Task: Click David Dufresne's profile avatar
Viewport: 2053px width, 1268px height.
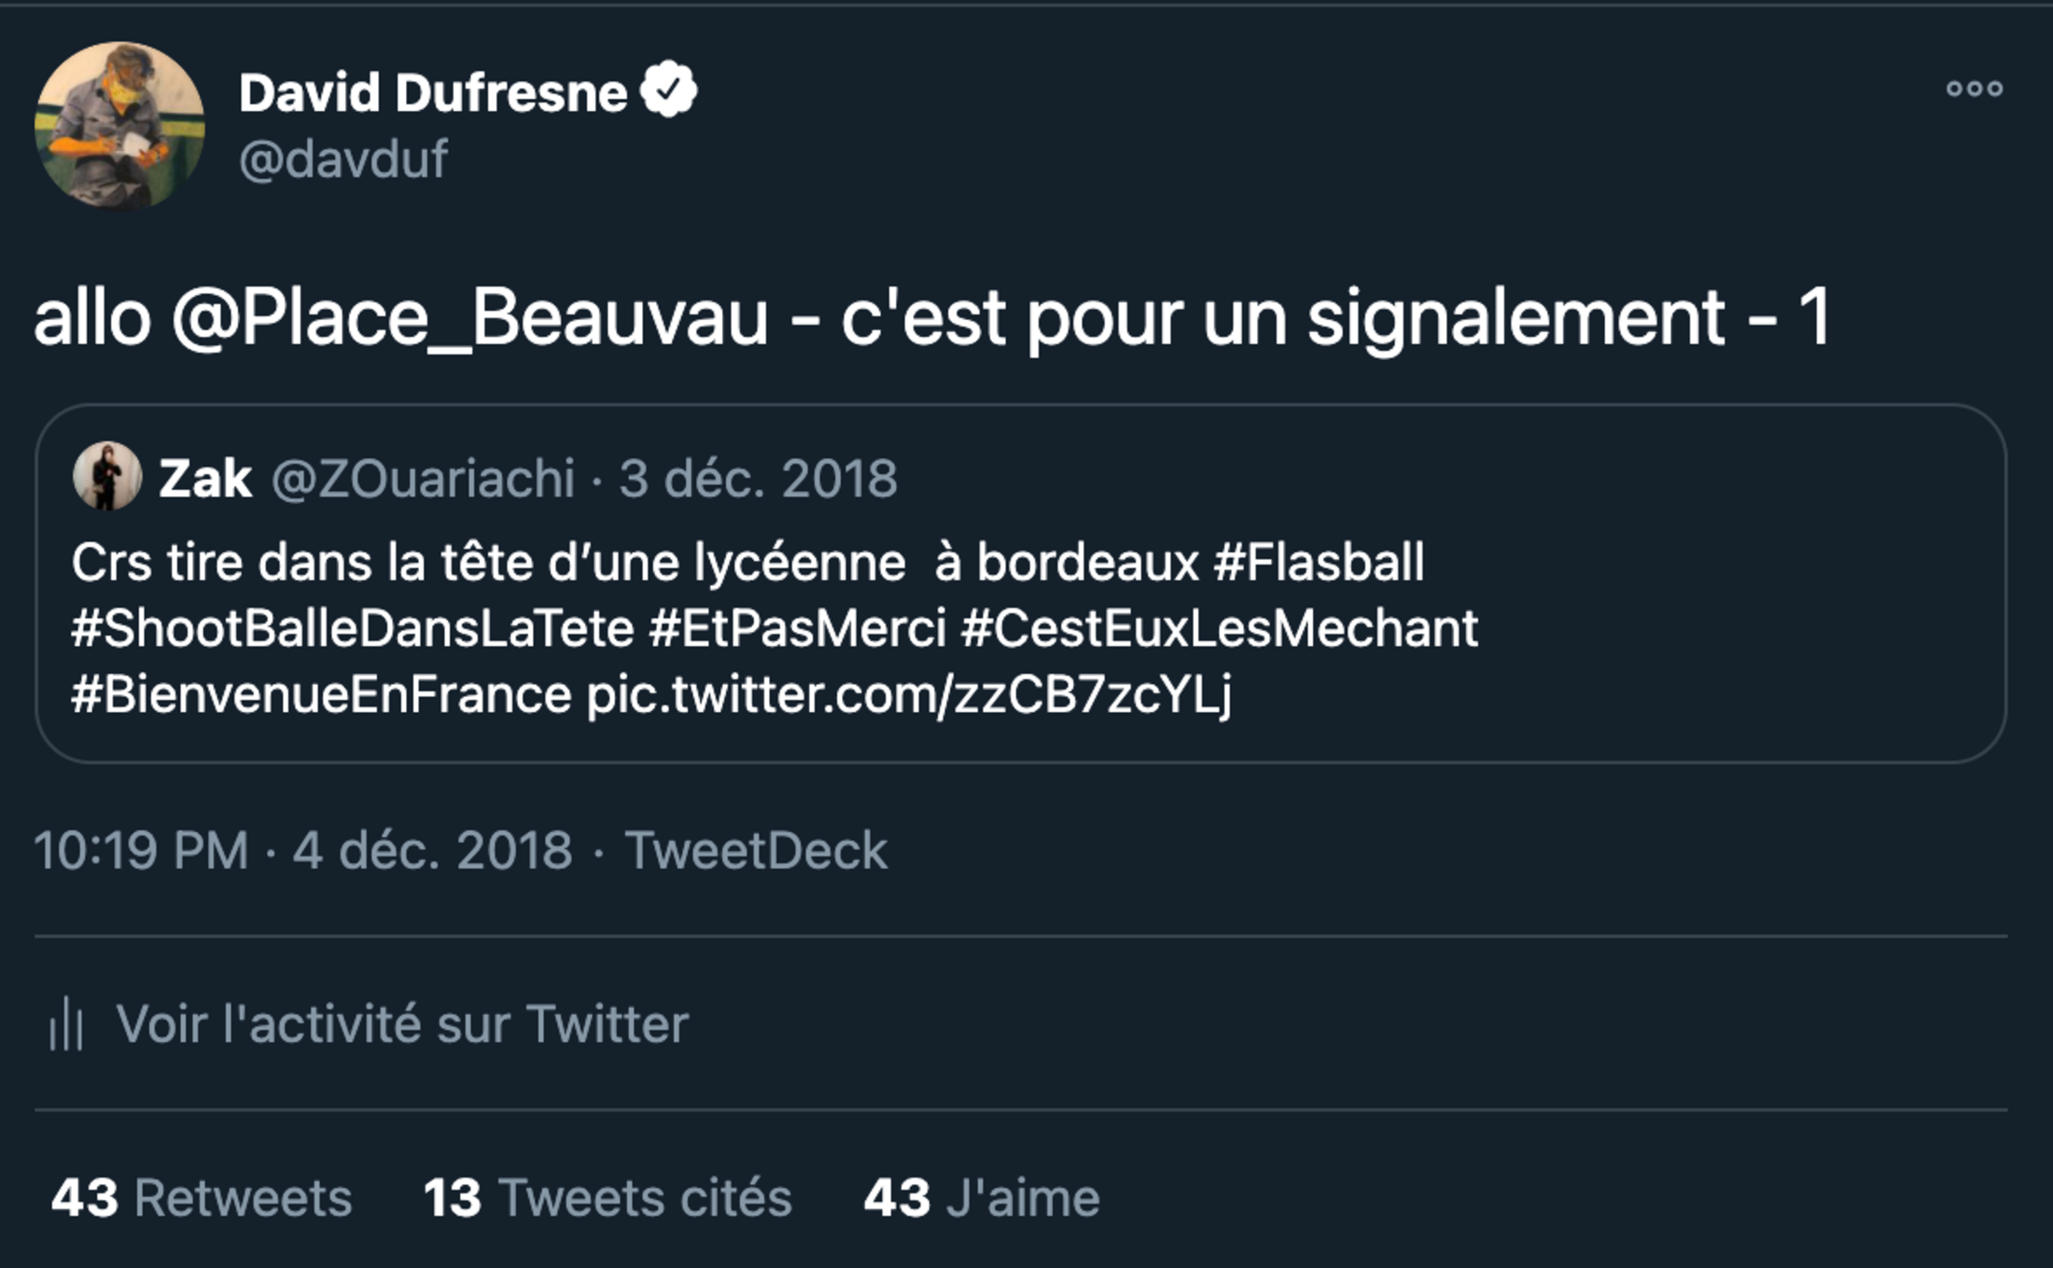Action: [119, 125]
